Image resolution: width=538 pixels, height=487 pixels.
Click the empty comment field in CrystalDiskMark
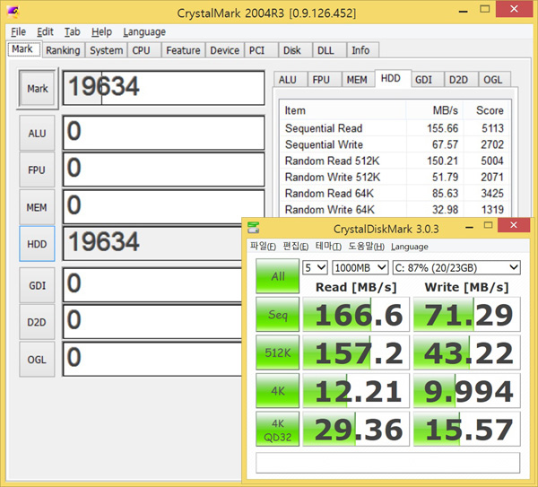(387, 463)
